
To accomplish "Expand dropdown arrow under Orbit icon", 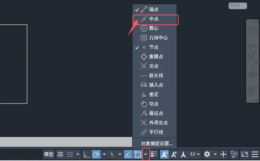I will 253,81.
